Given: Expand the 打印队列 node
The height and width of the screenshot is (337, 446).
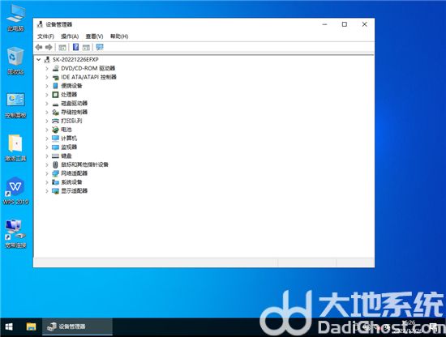Looking at the screenshot, I should click(x=47, y=121).
